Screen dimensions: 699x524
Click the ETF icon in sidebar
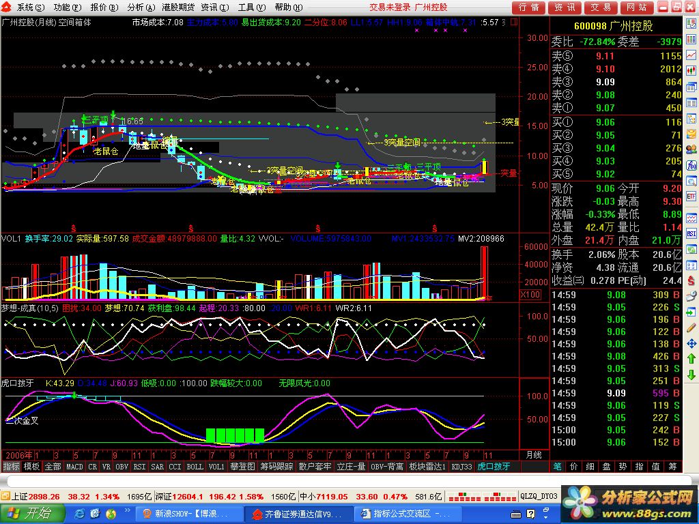(691, 196)
